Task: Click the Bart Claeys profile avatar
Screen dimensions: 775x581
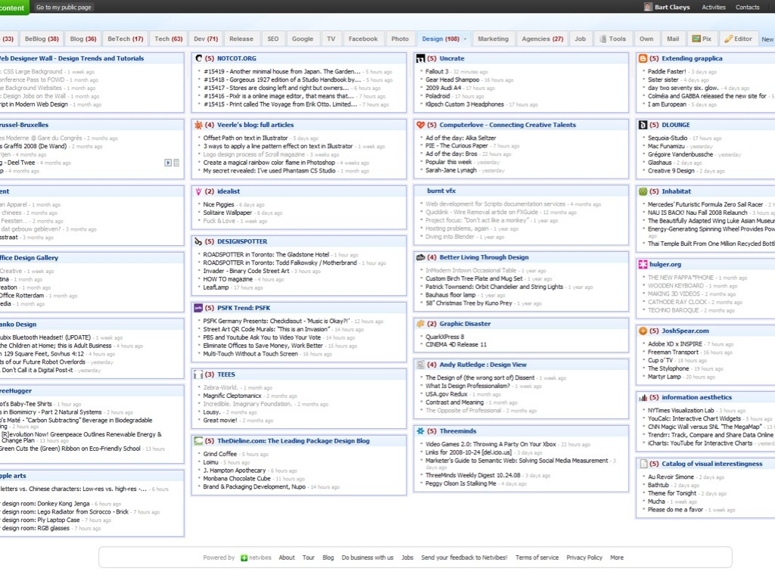Action: click(648, 7)
